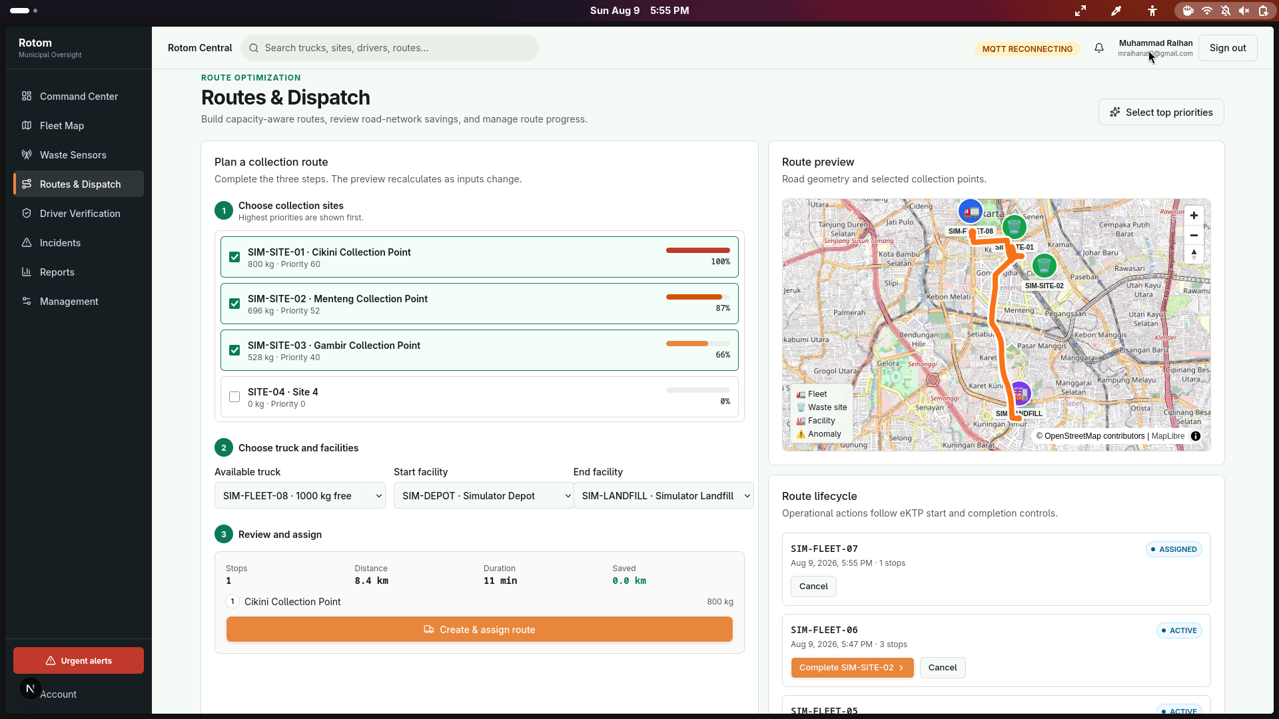Open the Available truck dropdown

click(x=300, y=495)
